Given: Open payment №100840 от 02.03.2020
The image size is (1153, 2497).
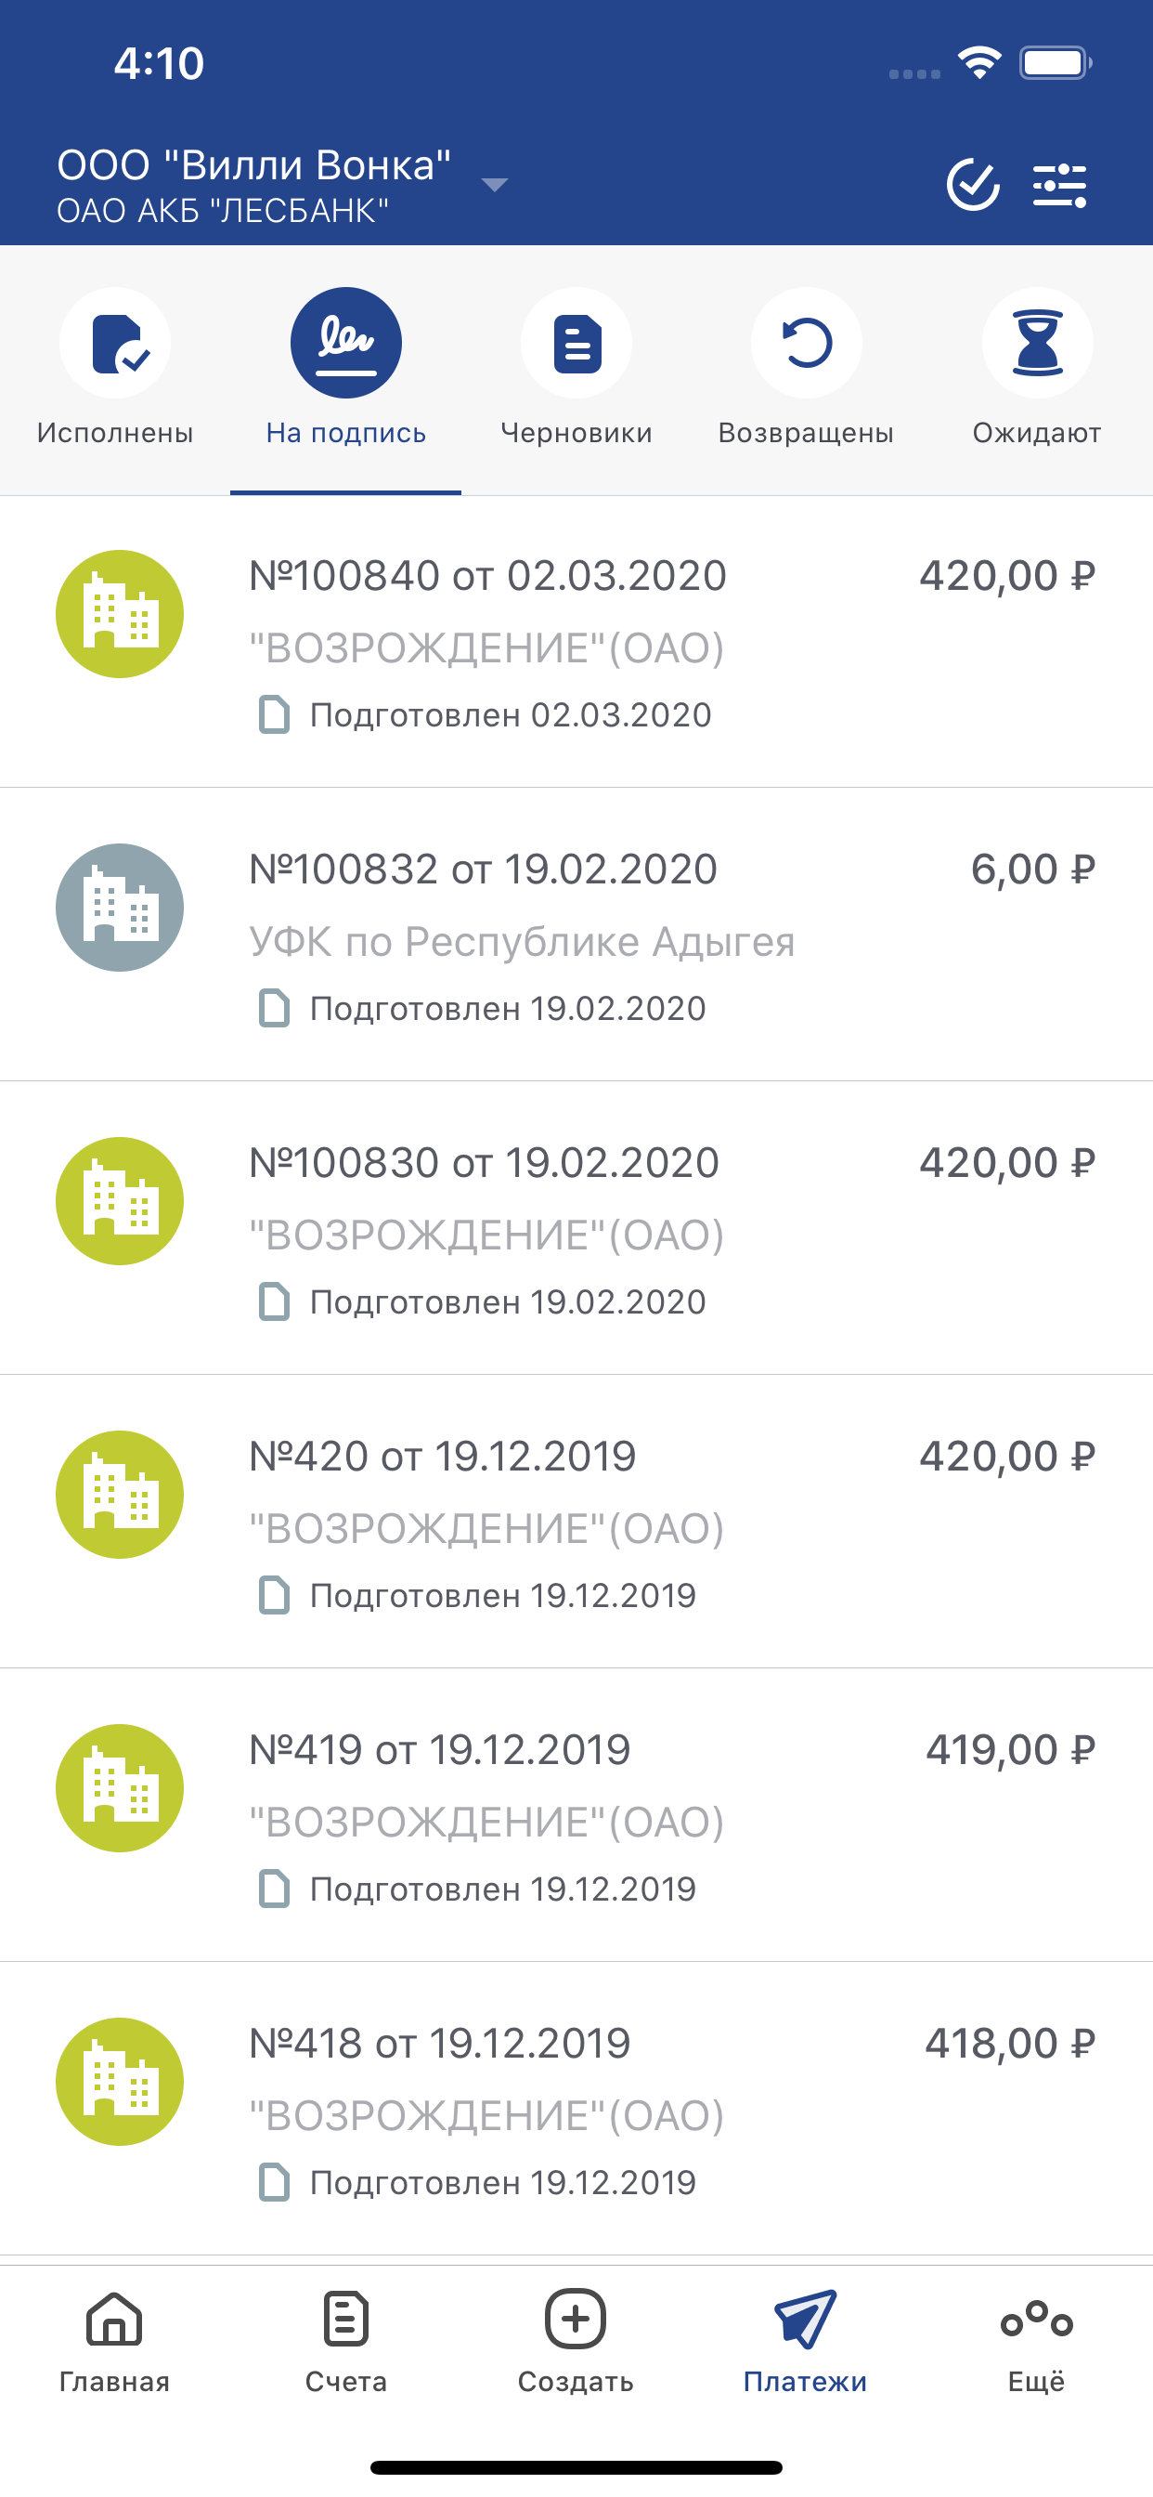Looking at the screenshot, I should pos(576,642).
